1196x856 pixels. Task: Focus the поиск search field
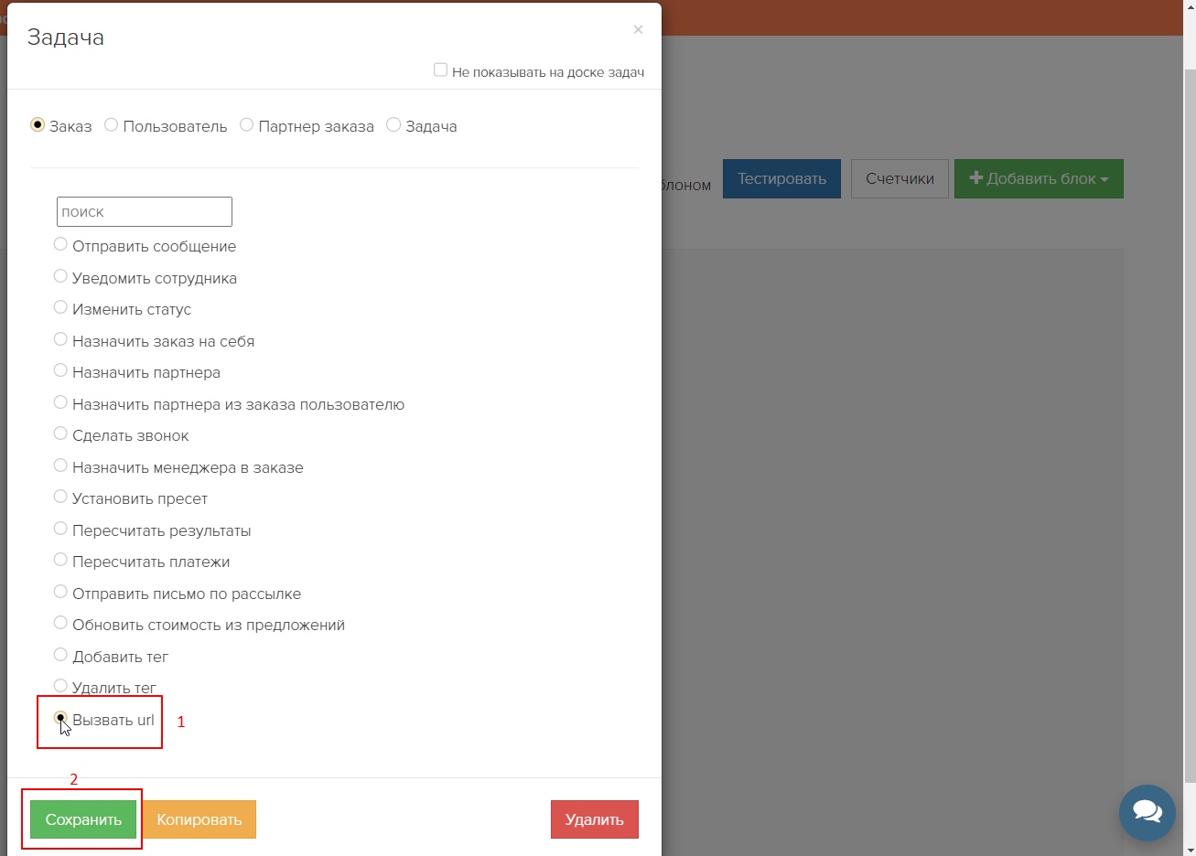point(144,211)
